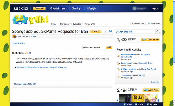Click the banned link in description
175x106 pixels.
78,62
